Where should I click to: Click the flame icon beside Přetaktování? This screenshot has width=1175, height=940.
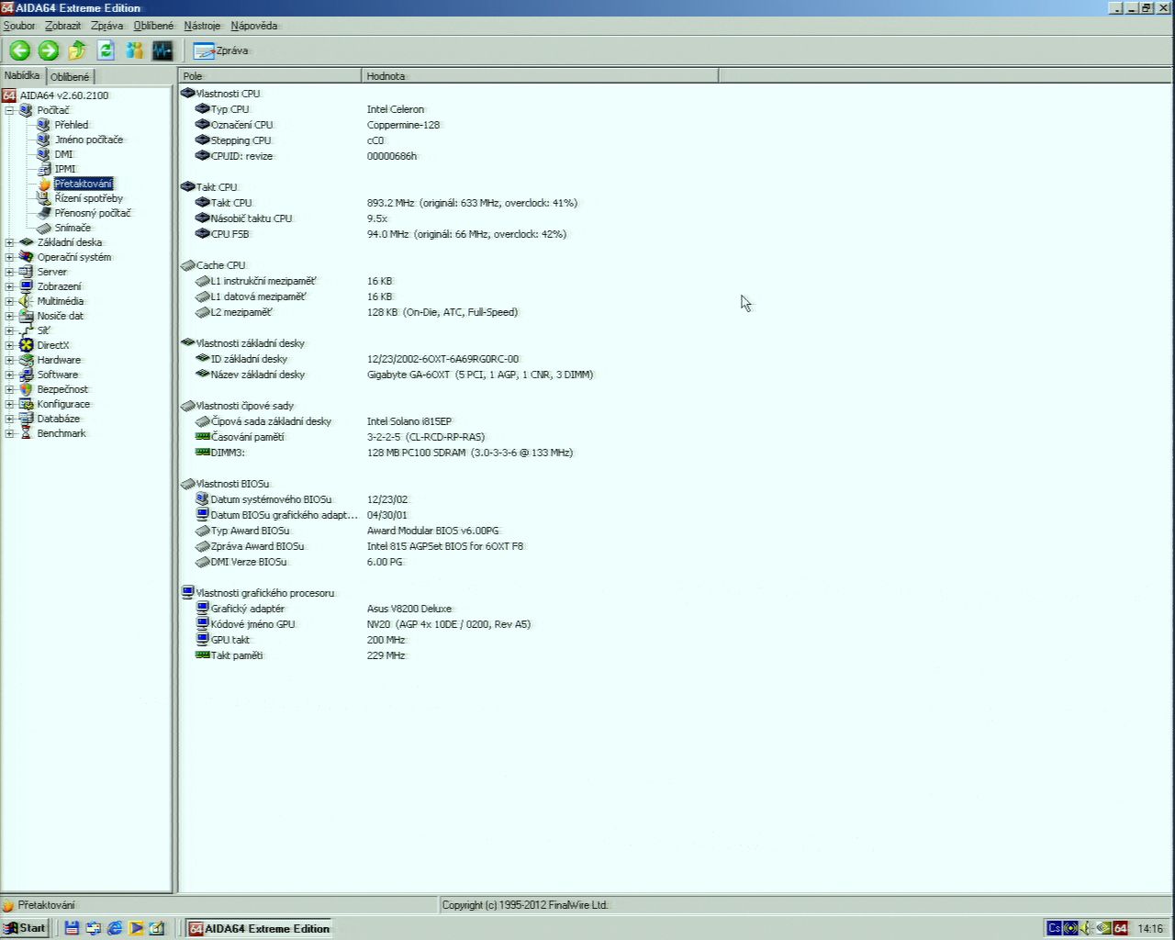click(x=44, y=184)
